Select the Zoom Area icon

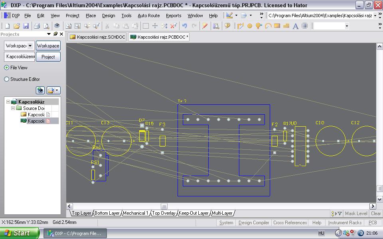[78, 25]
